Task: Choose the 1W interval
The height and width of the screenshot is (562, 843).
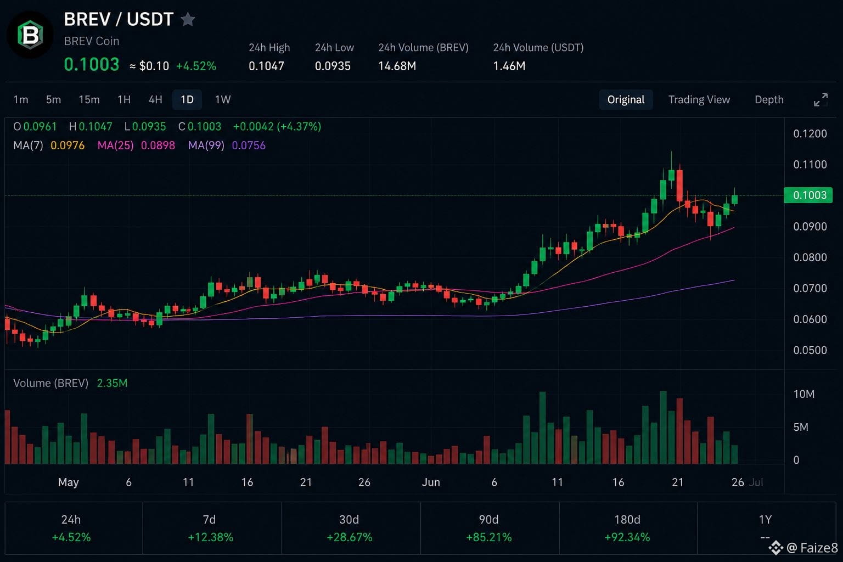Action: pos(223,99)
